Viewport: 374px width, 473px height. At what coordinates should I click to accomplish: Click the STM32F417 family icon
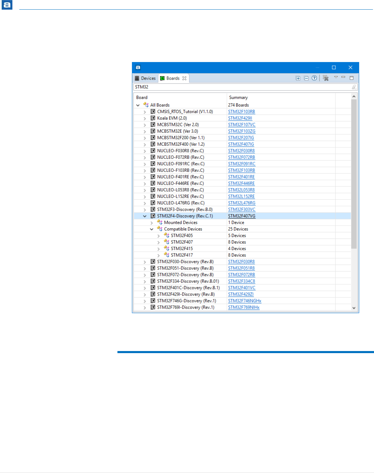(x=167, y=255)
